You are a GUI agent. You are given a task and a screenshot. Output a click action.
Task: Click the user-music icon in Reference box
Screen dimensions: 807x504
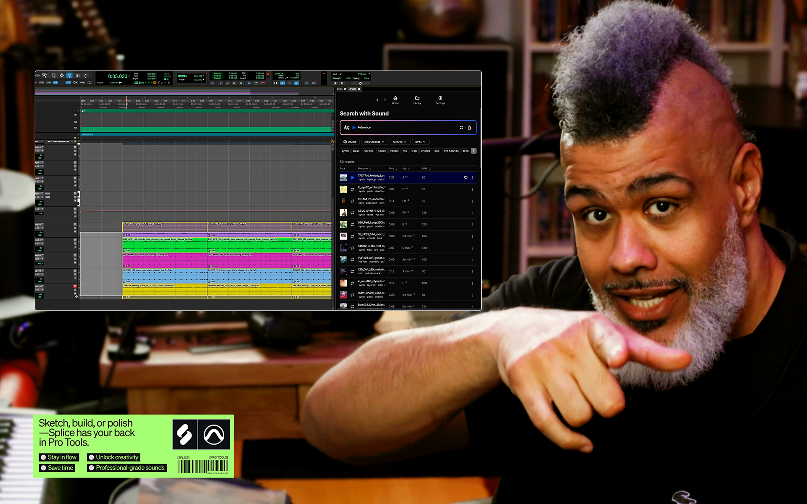[347, 127]
